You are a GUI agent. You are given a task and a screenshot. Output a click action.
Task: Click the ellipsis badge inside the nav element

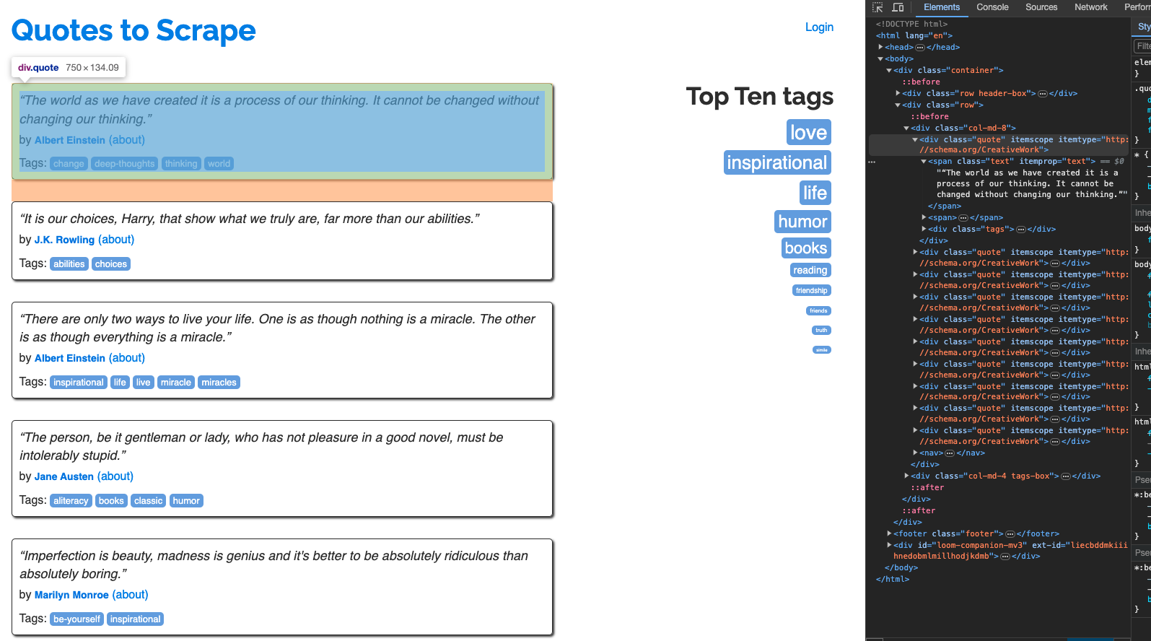(950, 453)
